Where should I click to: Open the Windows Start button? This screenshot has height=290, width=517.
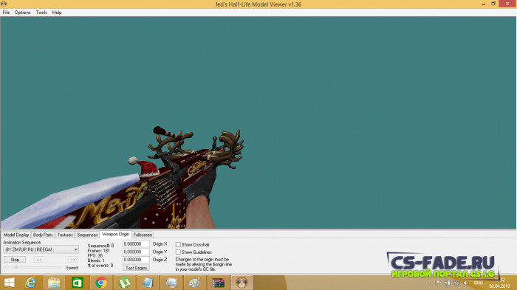(x=9, y=283)
